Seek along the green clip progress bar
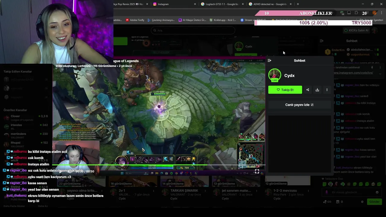386x217 pixels. point(158,165)
